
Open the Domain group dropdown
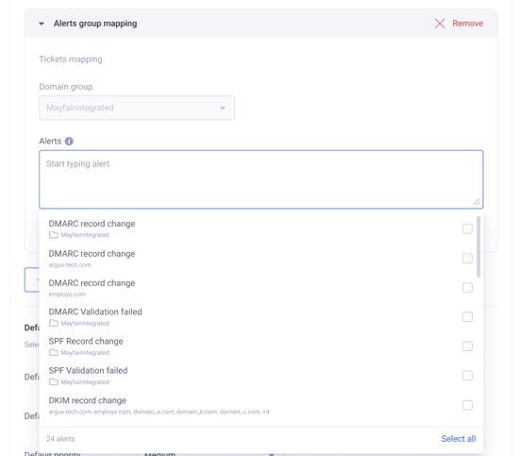click(137, 108)
